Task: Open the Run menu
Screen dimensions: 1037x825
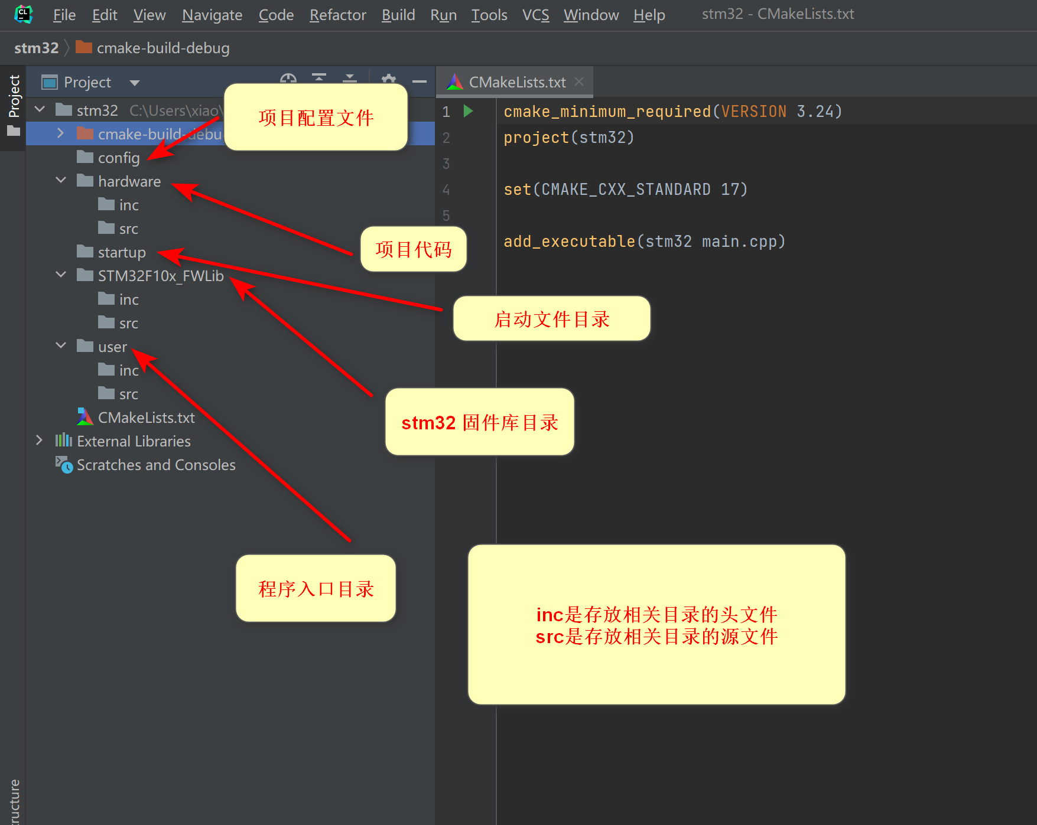Action: coord(443,15)
